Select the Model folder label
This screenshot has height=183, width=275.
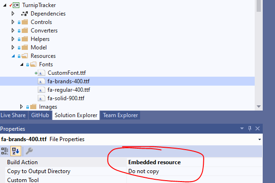tap(39, 47)
